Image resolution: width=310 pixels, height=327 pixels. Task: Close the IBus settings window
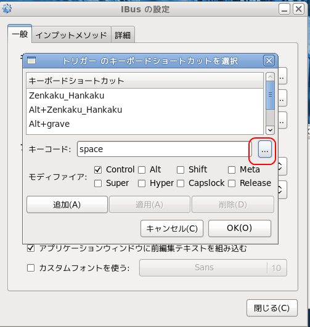pos(298,9)
